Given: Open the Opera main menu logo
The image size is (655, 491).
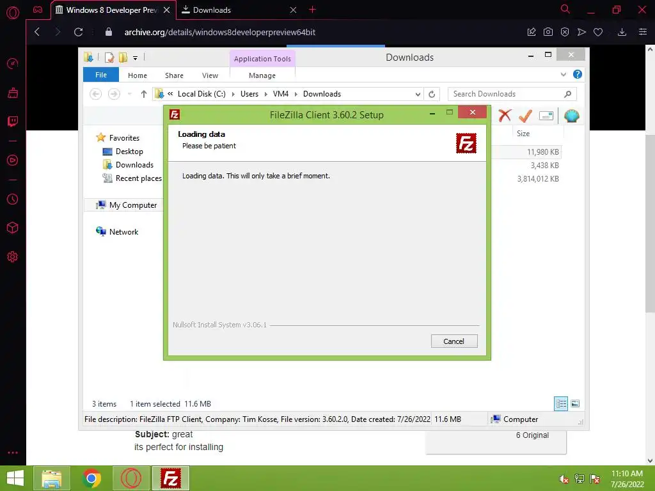Looking at the screenshot, I should click(x=13, y=13).
